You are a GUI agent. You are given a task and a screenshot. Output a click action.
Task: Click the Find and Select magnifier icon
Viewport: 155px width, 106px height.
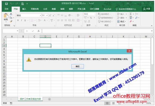point(136,18)
